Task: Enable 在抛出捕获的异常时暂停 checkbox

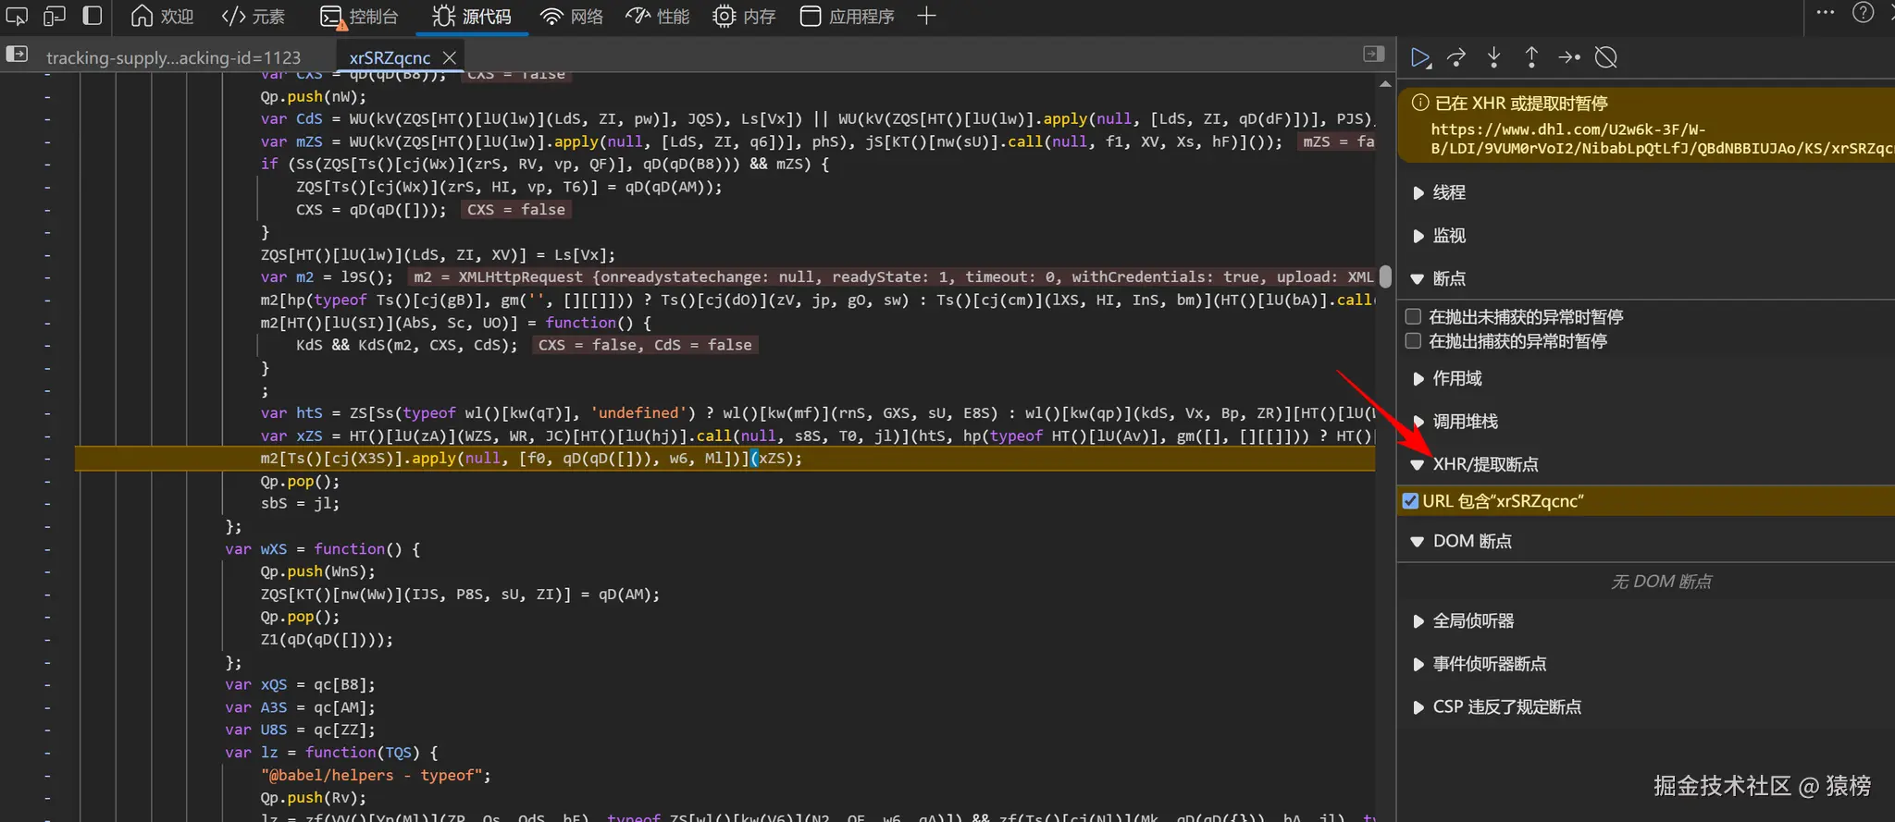Action: [x=1413, y=341]
